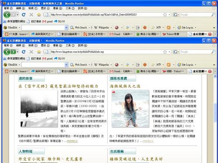
Task: Orange round face icon in front toolbar
Action: pyautogui.click(x=145, y=65)
